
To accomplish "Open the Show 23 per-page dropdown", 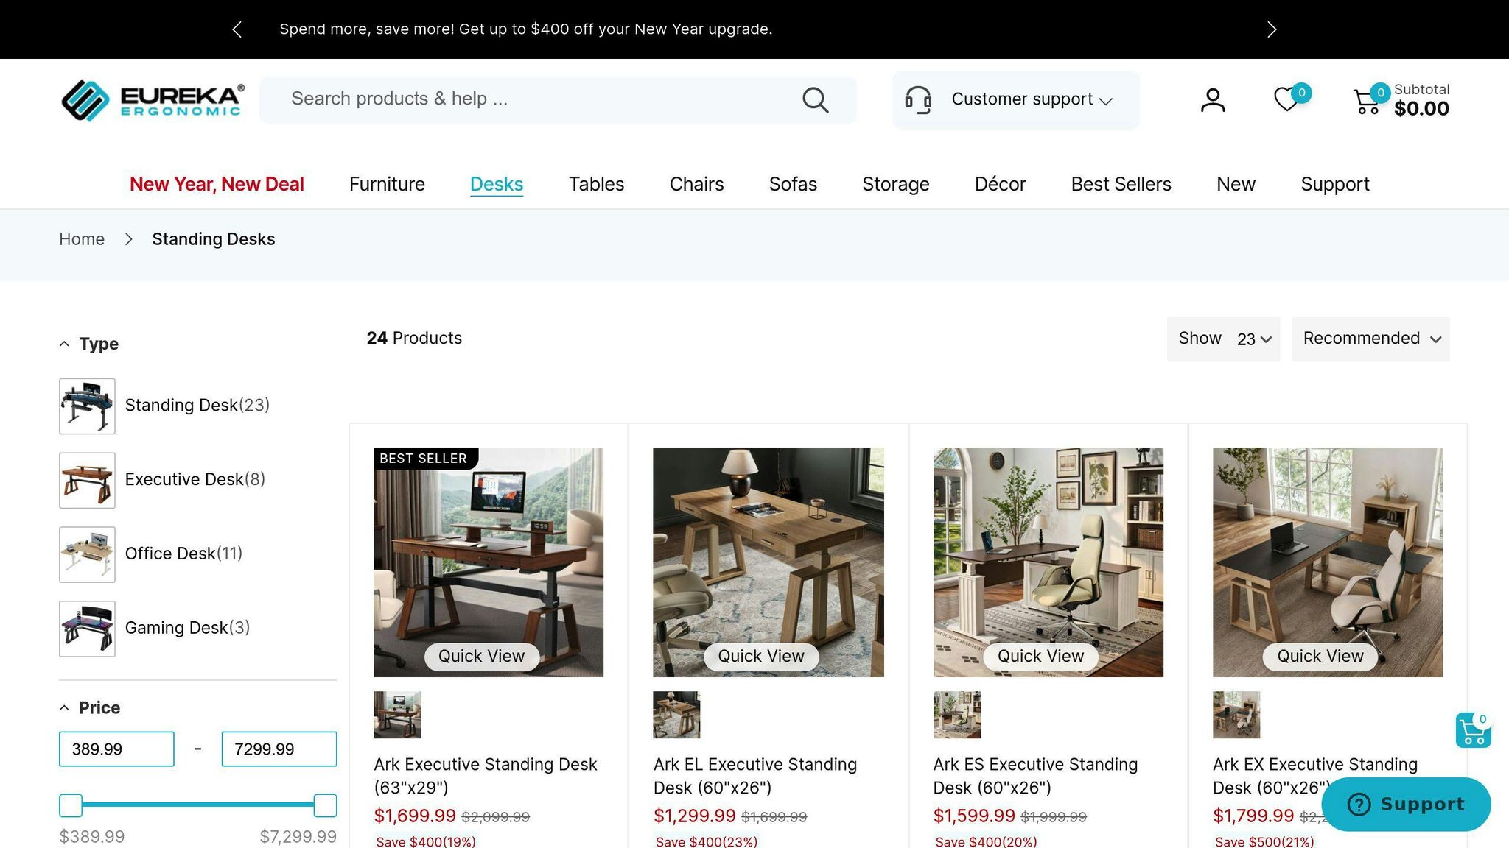I will coord(1223,339).
